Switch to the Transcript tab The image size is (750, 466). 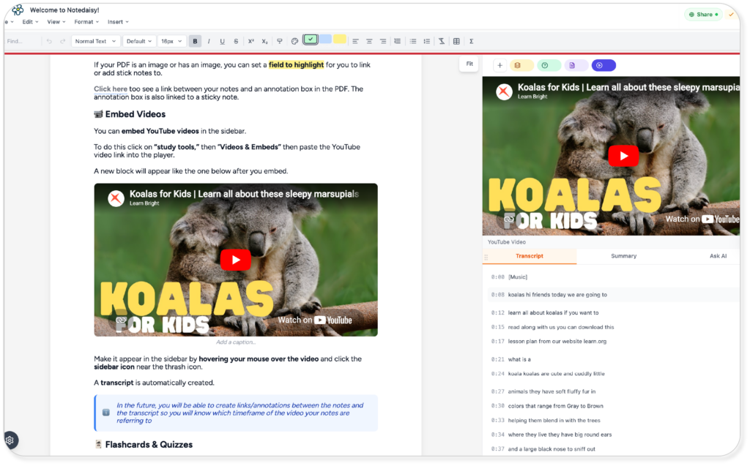529,256
